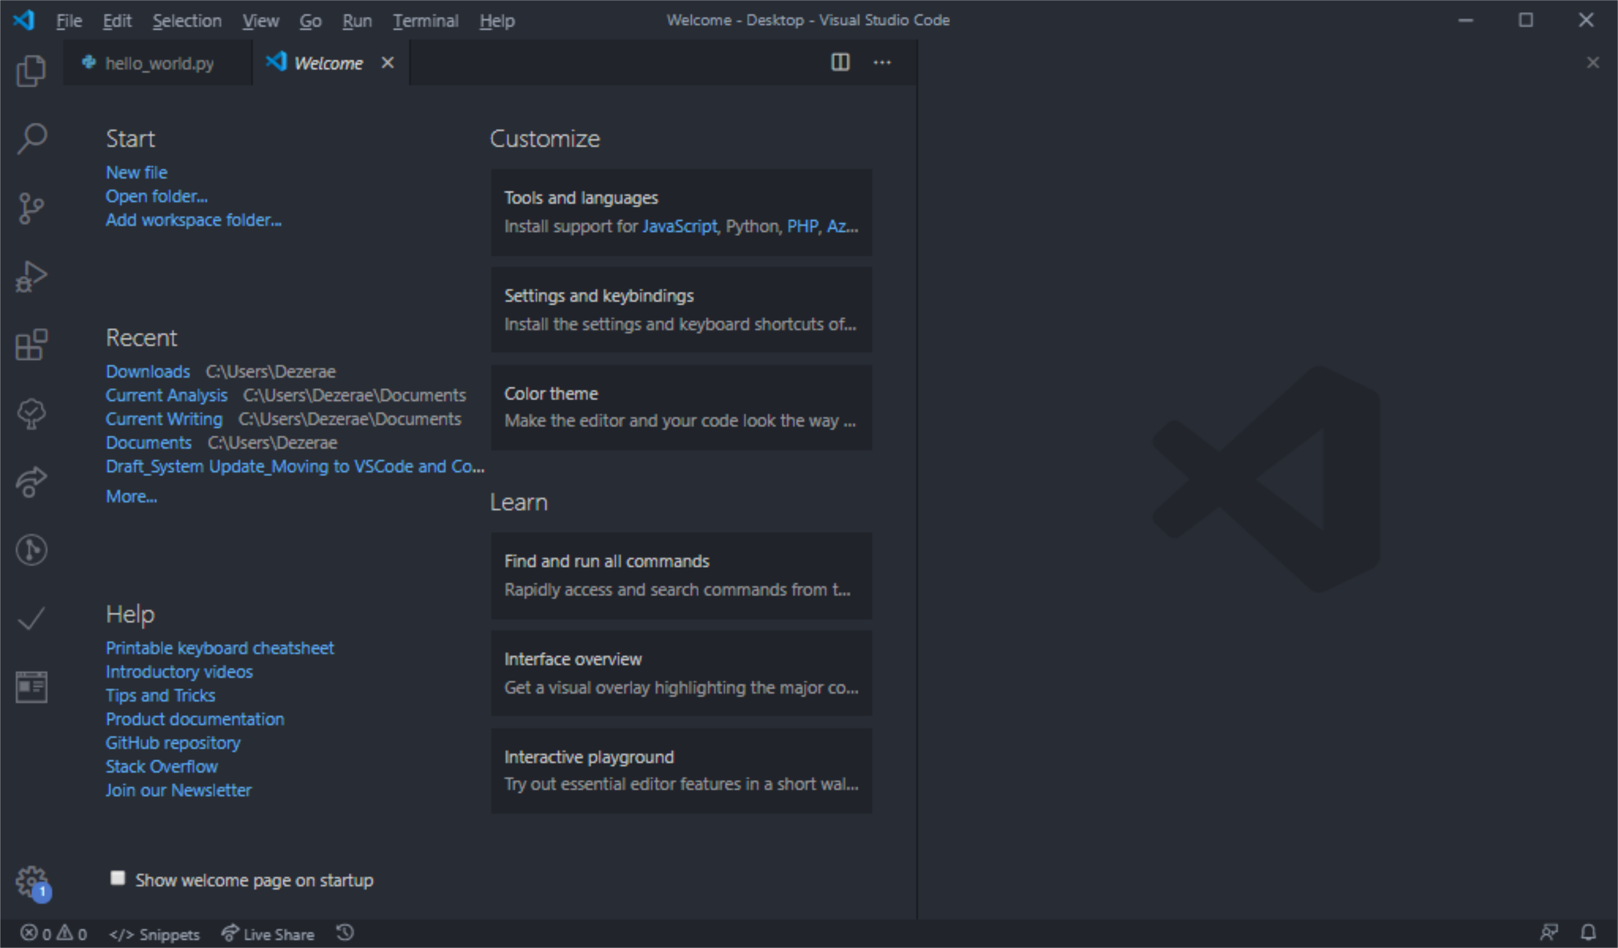This screenshot has height=948, width=1618.
Task: Click the browser window icon in the activity bar
Action: click(31, 687)
